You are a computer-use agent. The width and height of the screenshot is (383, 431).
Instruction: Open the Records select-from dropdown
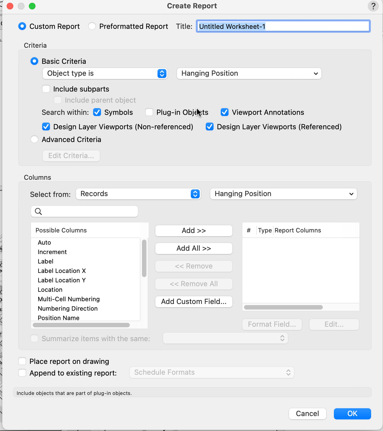[138, 194]
